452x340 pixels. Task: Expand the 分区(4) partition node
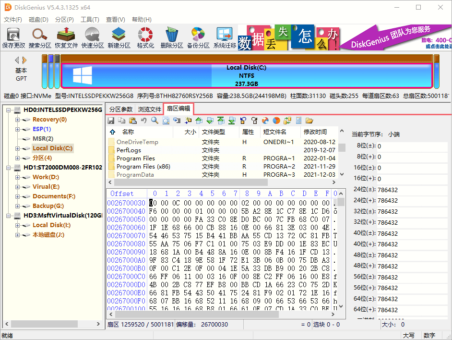click(17, 158)
